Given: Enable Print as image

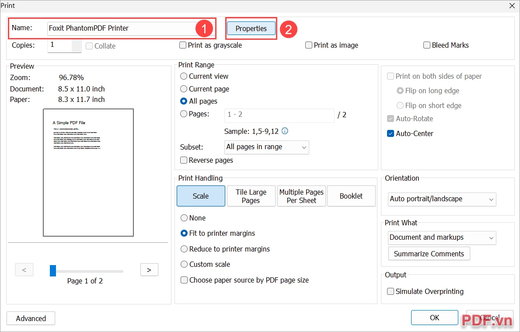Looking at the screenshot, I should [x=332, y=45].
